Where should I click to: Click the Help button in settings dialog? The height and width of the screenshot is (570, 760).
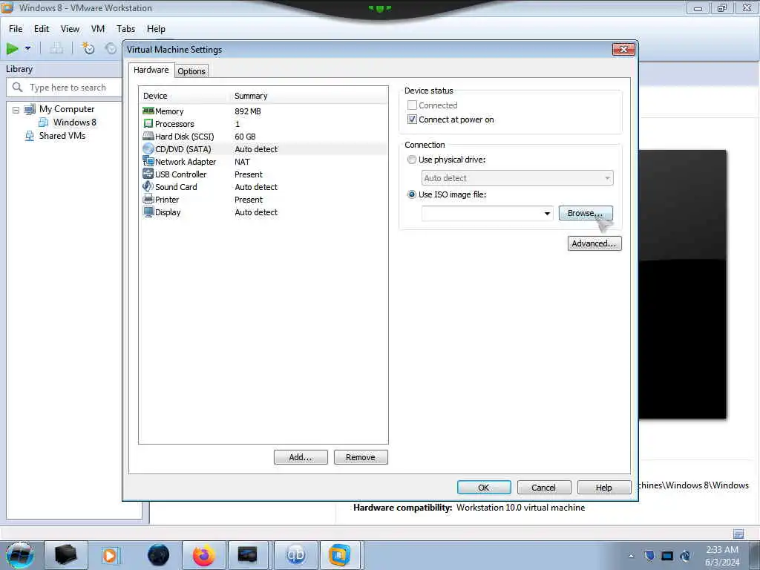pyautogui.click(x=604, y=487)
